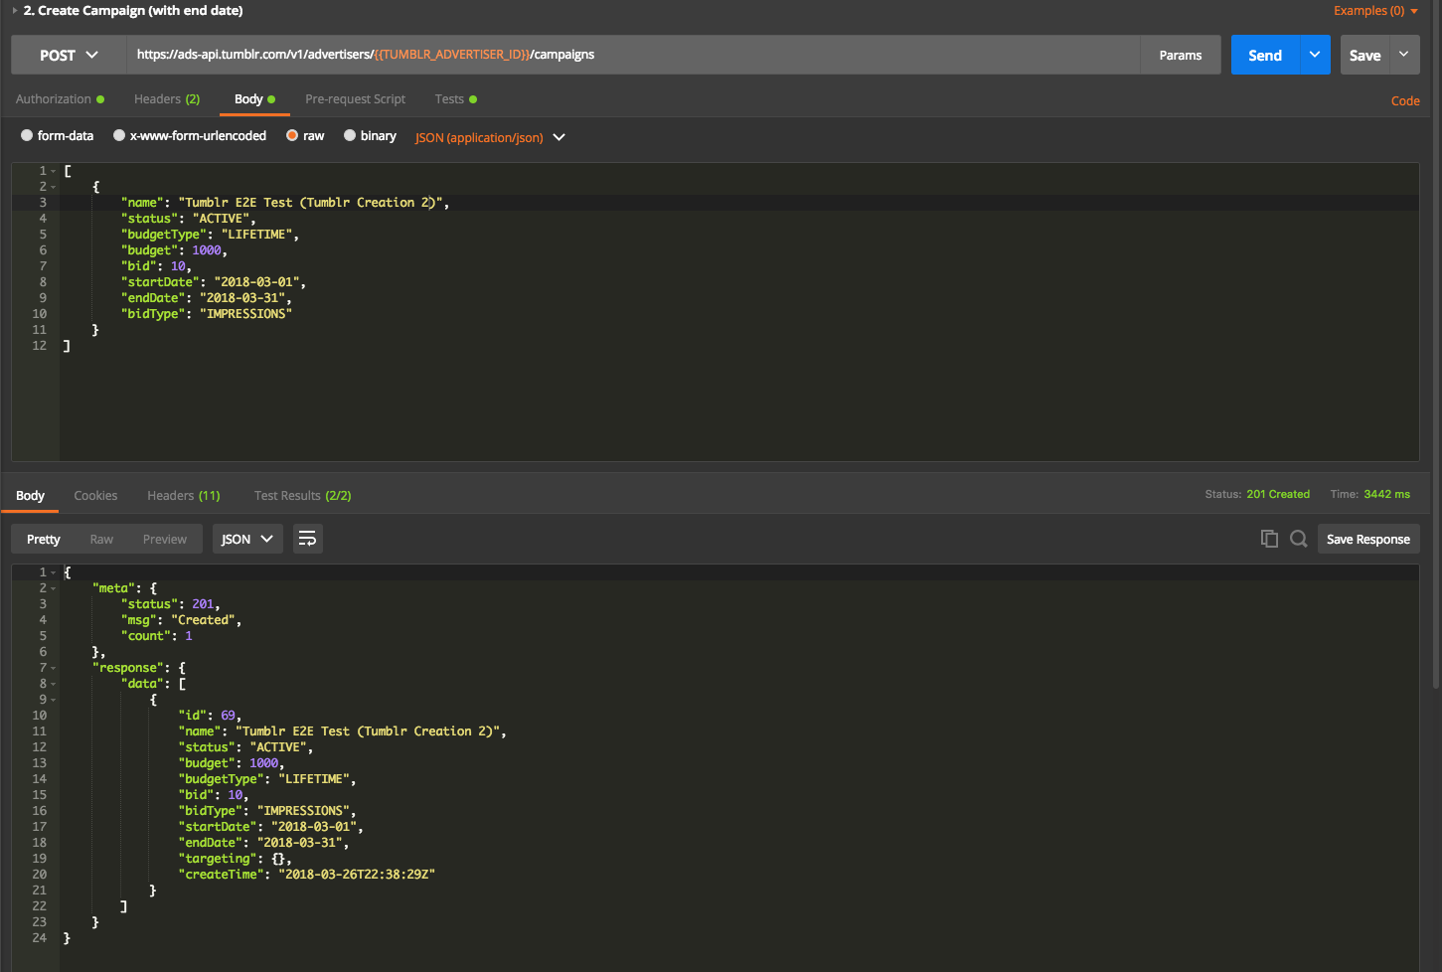Select the request Body tab
Screen dimensions: 1442x972
[x=254, y=99]
